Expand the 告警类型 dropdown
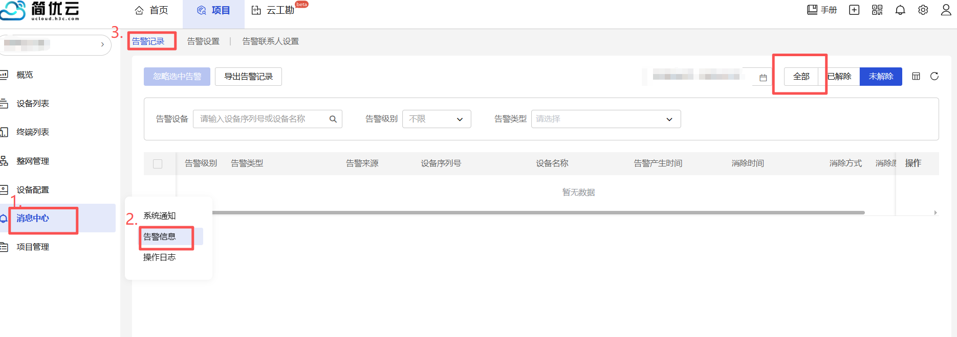 tap(605, 119)
